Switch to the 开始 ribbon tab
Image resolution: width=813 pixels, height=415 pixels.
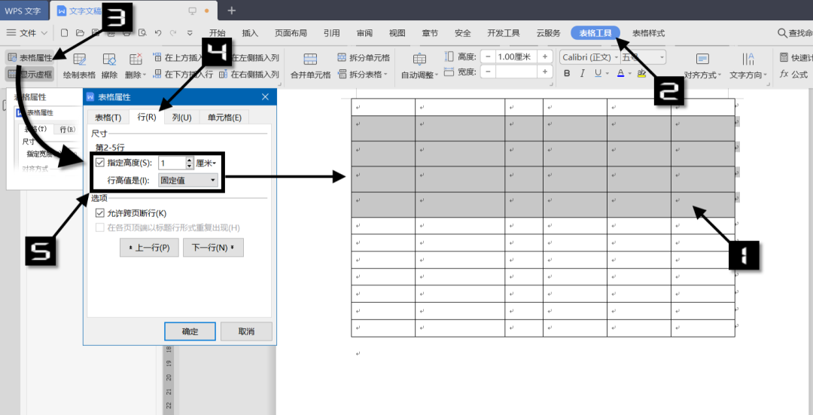tap(218, 32)
